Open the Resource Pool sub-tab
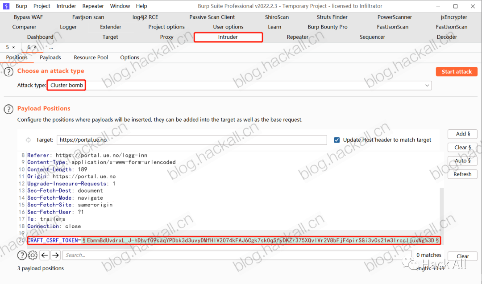 [x=91, y=58]
